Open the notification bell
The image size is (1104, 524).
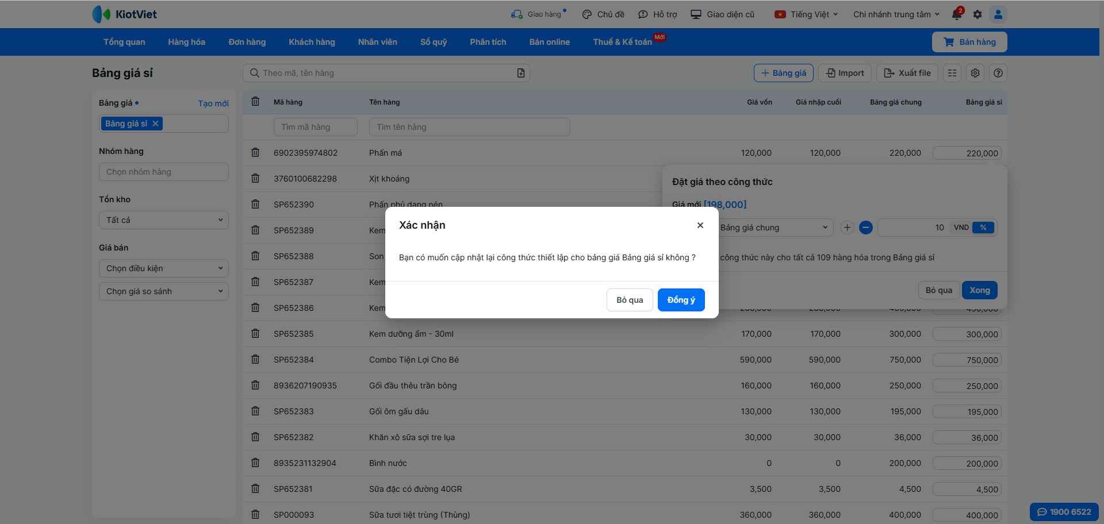[x=957, y=14]
